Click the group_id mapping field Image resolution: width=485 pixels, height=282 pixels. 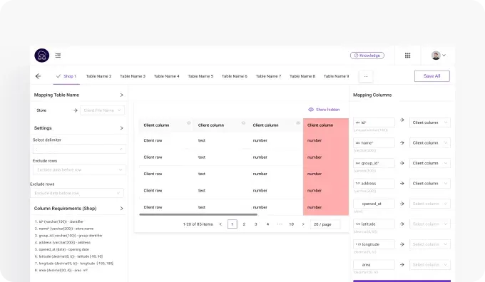pos(374,163)
